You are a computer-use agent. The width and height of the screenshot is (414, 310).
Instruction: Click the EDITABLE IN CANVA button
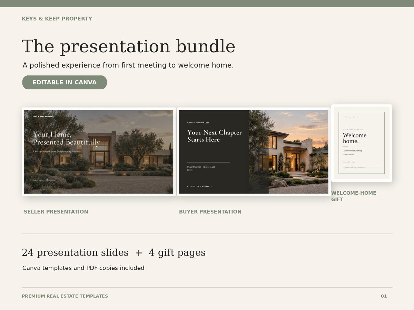pos(65,82)
